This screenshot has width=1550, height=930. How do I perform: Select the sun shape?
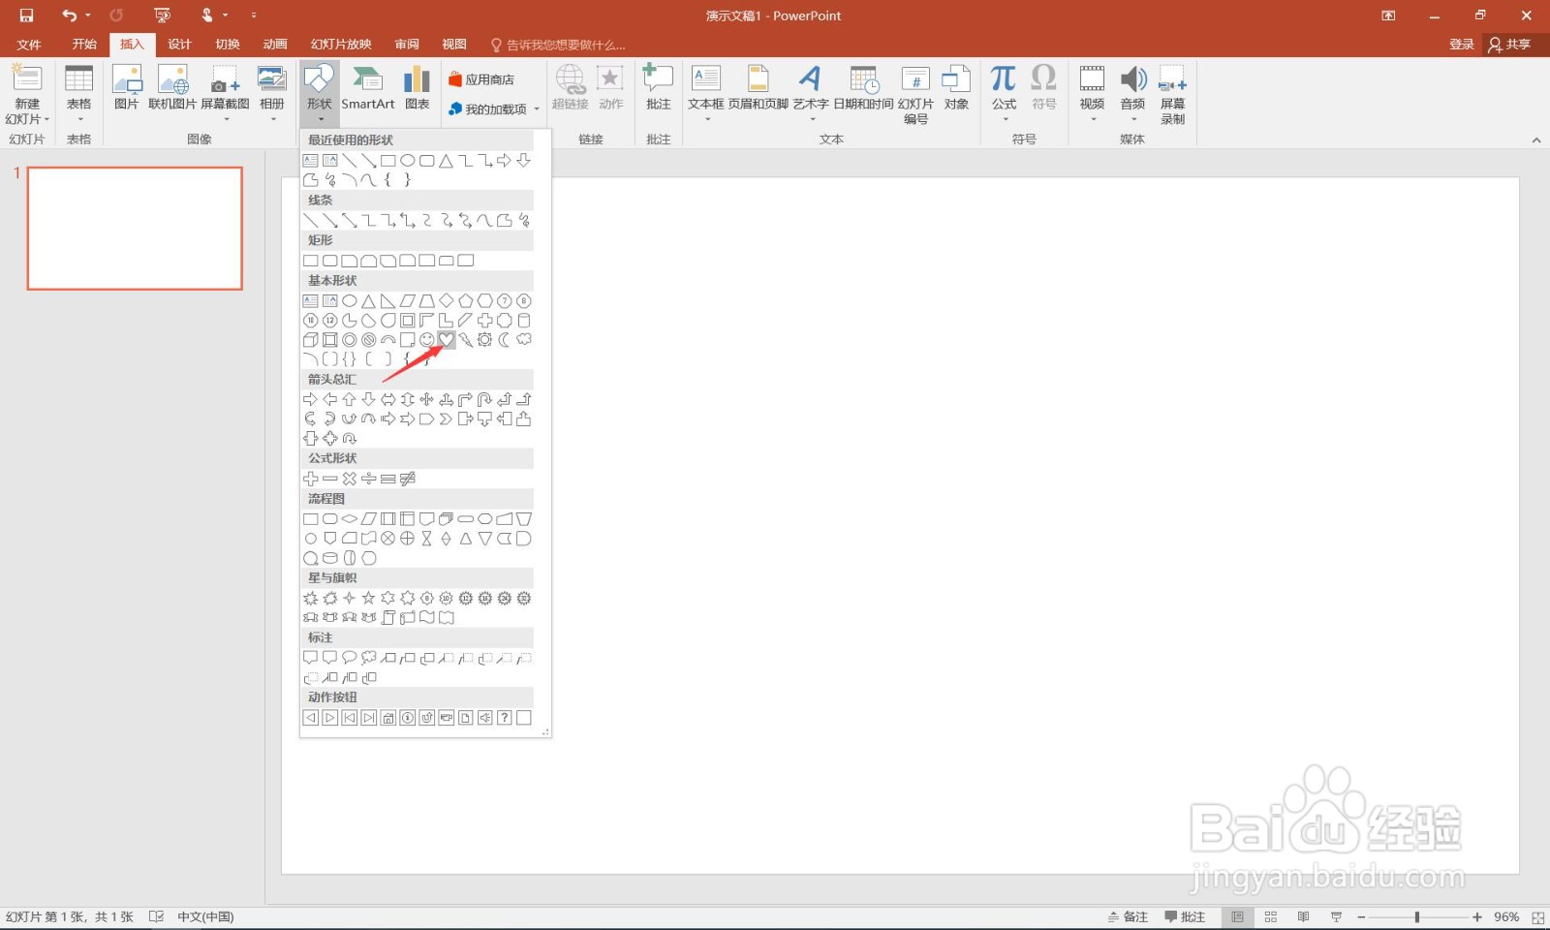click(485, 340)
